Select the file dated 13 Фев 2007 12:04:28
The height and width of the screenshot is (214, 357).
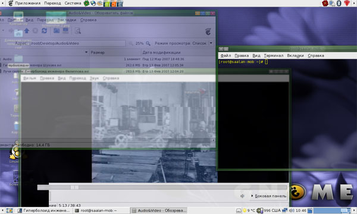tap(108, 71)
